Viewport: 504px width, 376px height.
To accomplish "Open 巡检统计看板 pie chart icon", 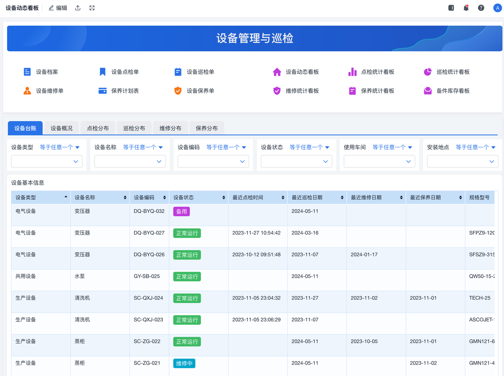I will [x=428, y=72].
